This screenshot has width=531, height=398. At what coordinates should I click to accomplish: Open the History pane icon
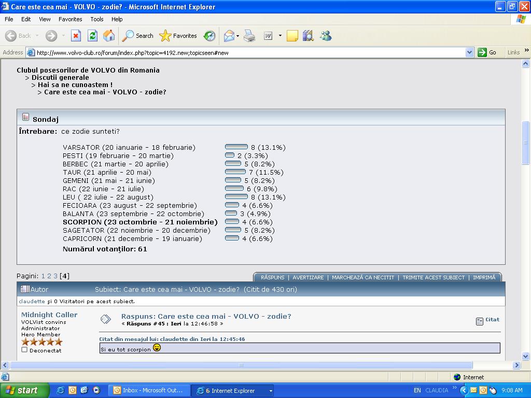coord(209,36)
